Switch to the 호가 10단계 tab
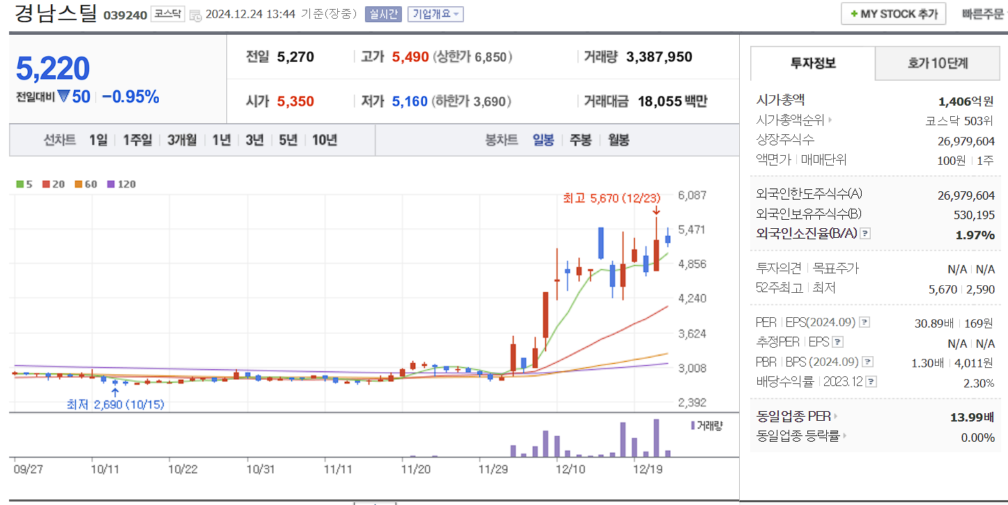Viewport: 1008px width, 505px height. (937, 63)
